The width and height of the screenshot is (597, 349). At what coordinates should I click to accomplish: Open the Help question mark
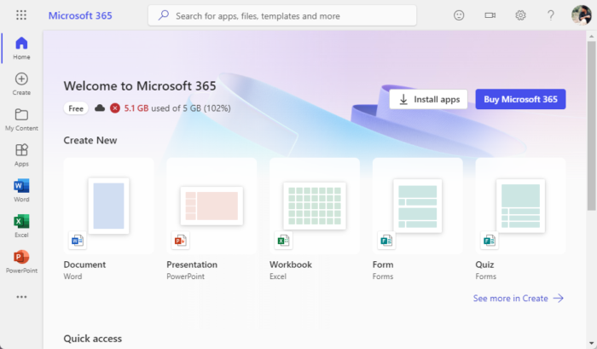[x=551, y=15]
